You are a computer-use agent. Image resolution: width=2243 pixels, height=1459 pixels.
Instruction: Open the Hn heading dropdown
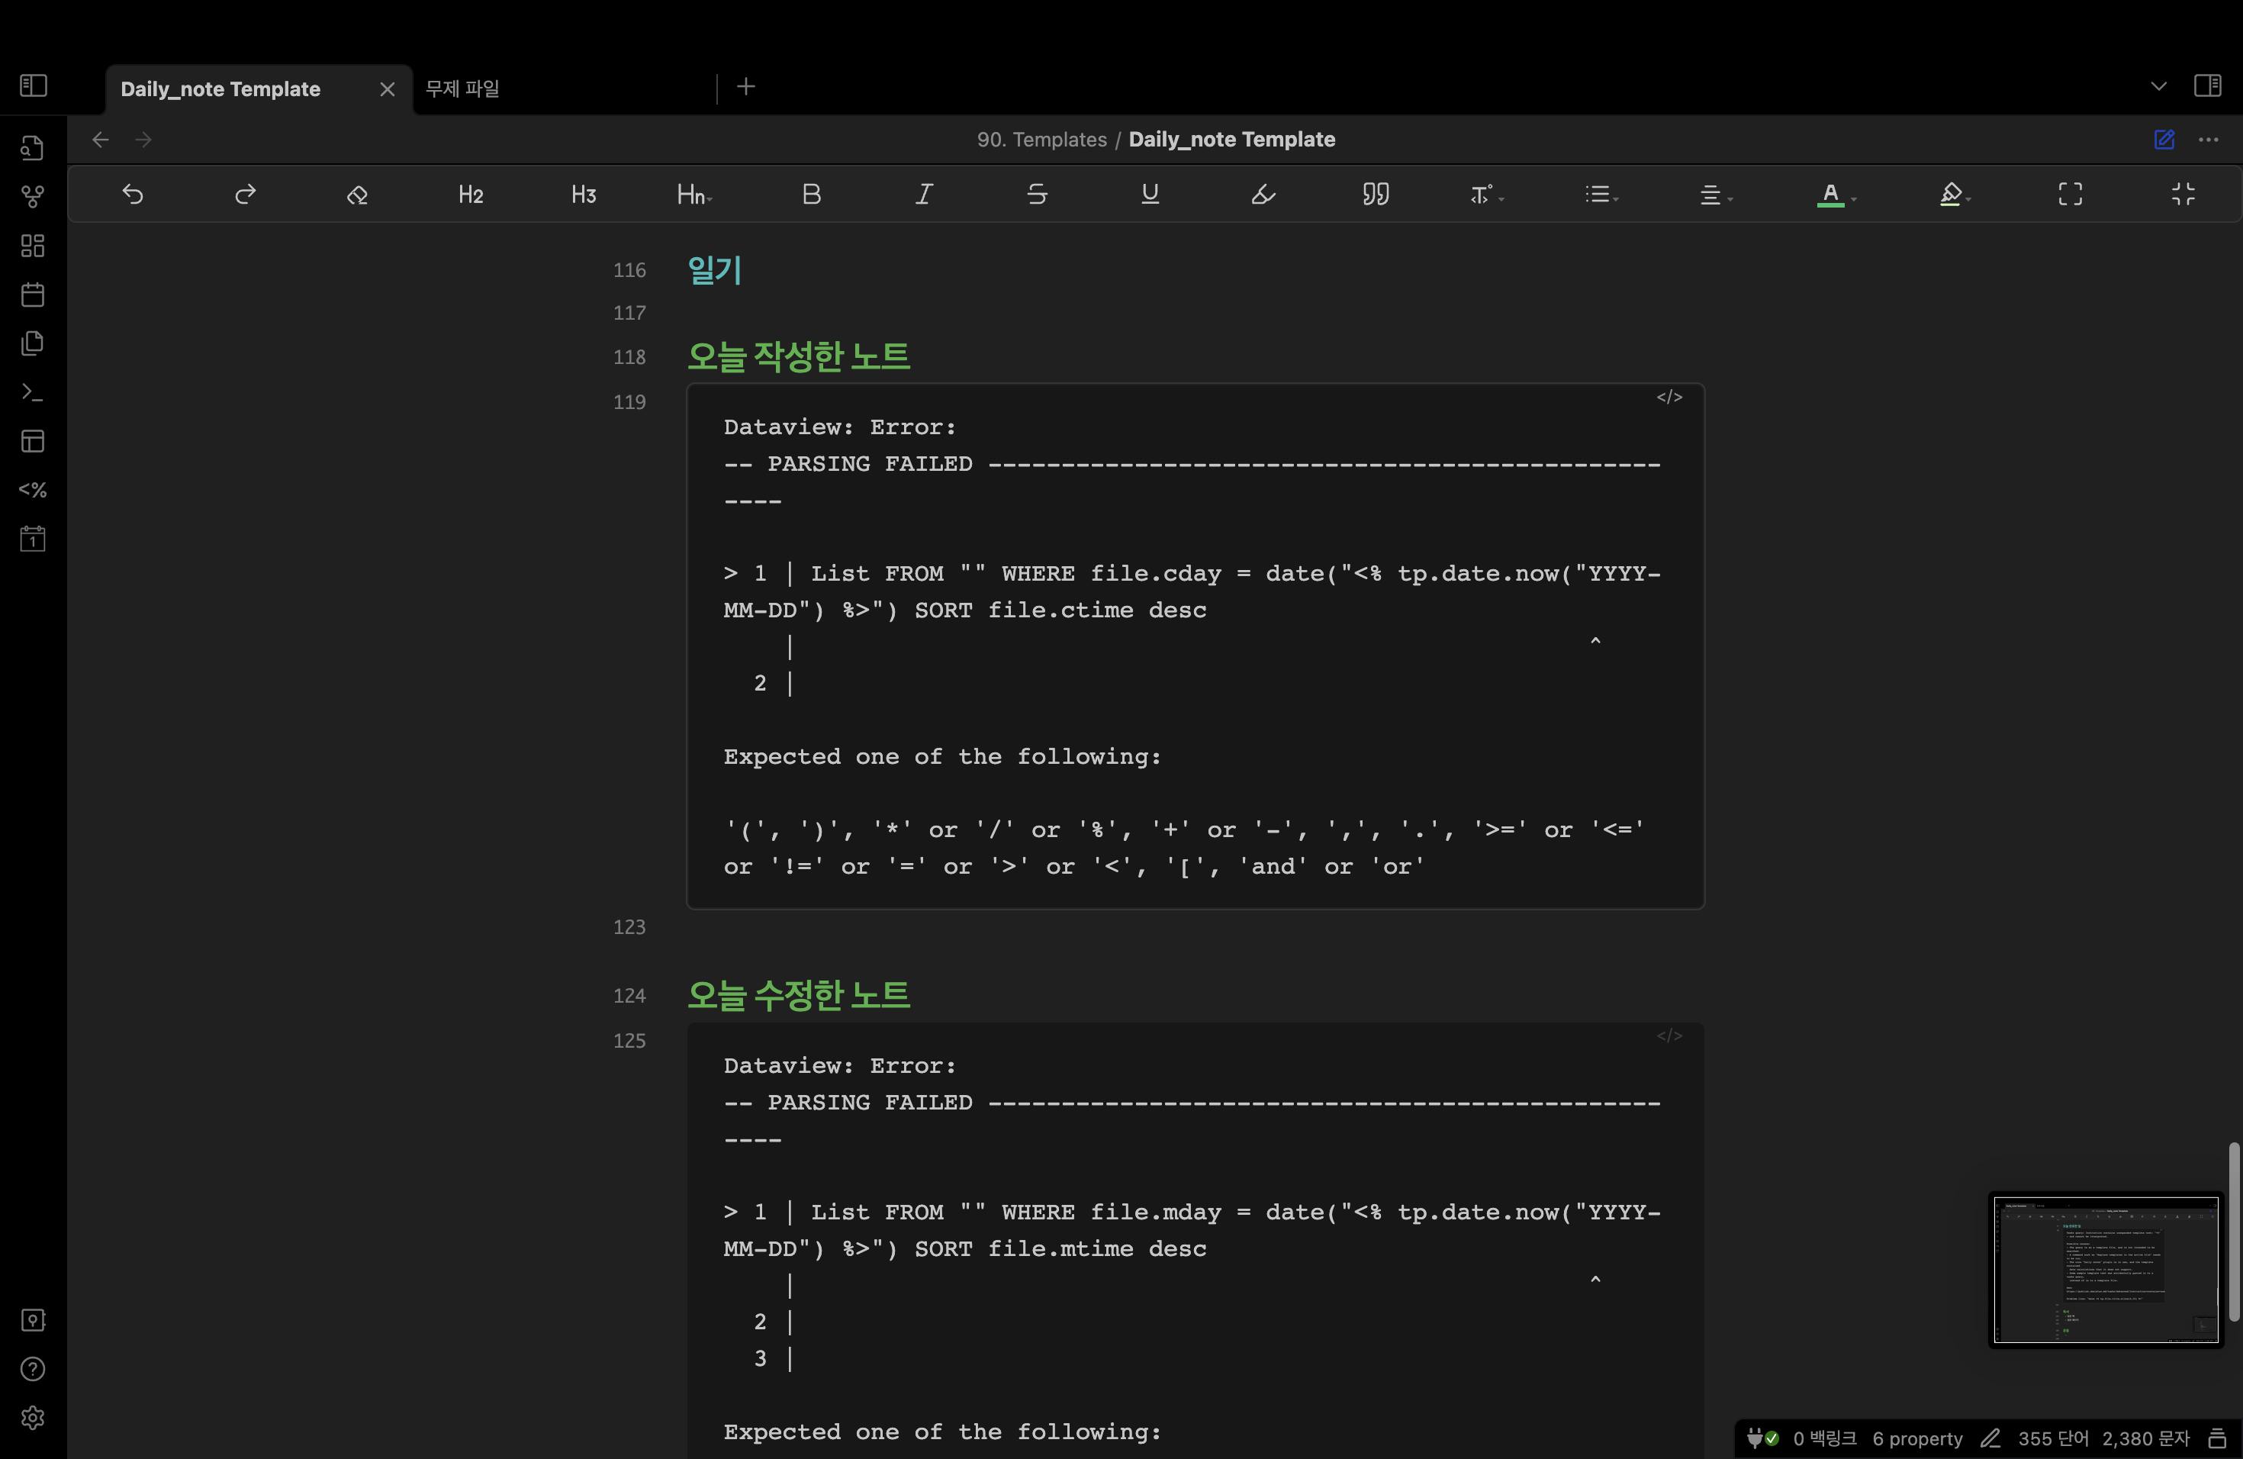(694, 194)
